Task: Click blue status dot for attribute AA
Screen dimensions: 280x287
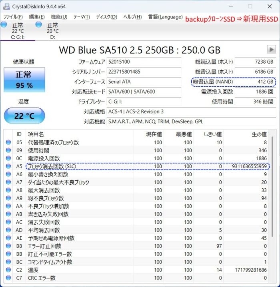Action: click(x=8, y=206)
